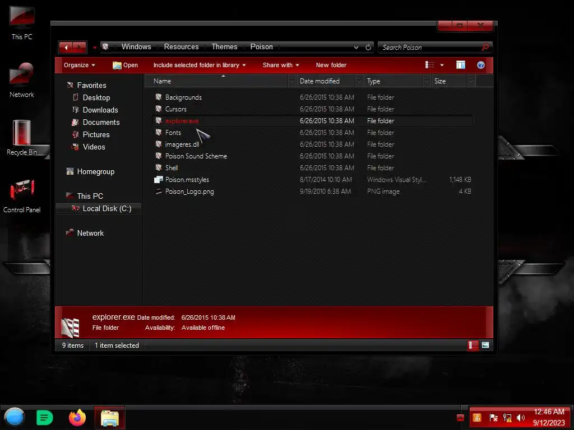Open Network desktop icon

point(22,80)
